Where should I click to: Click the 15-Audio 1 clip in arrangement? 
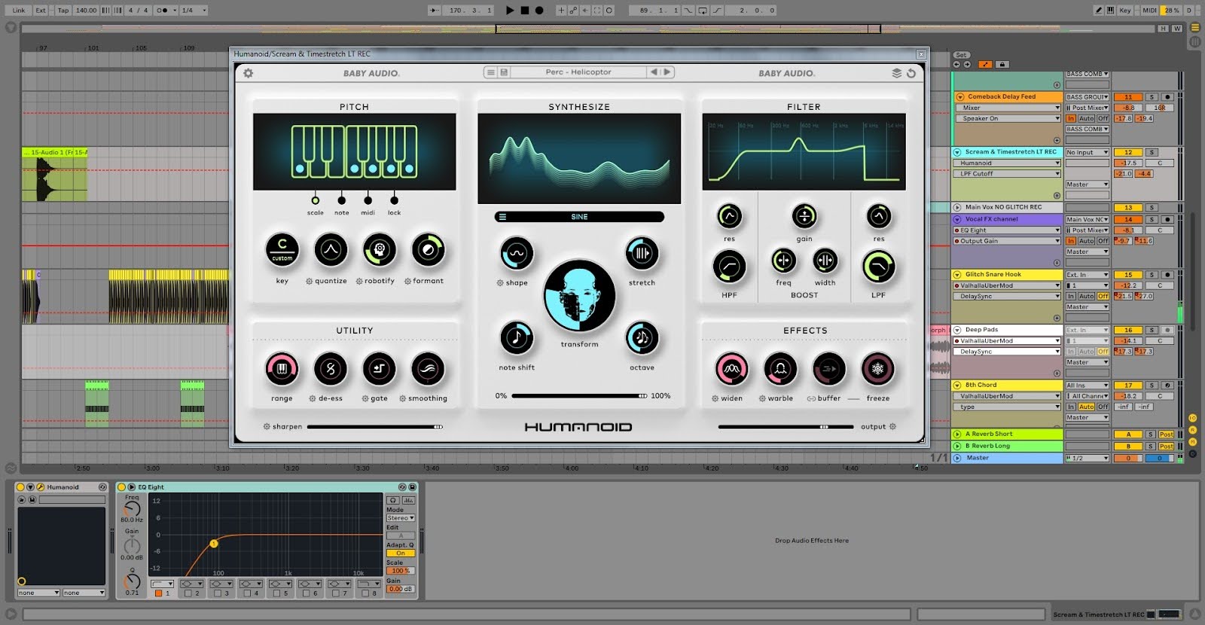pos(54,175)
